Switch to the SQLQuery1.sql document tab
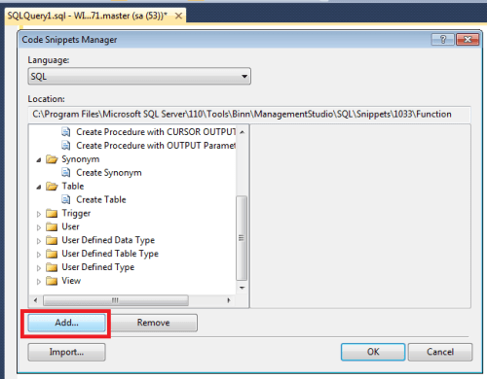 click(88, 16)
